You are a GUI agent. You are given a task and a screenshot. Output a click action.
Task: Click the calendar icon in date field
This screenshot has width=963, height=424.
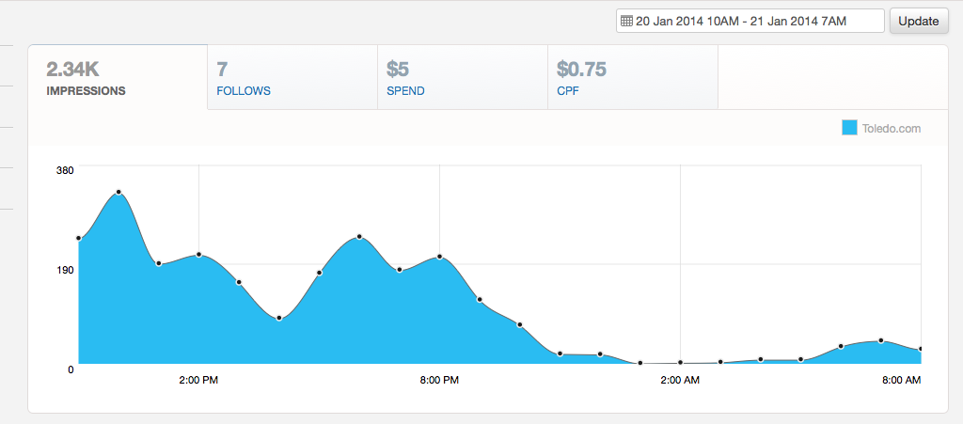click(x=626, y=21)
